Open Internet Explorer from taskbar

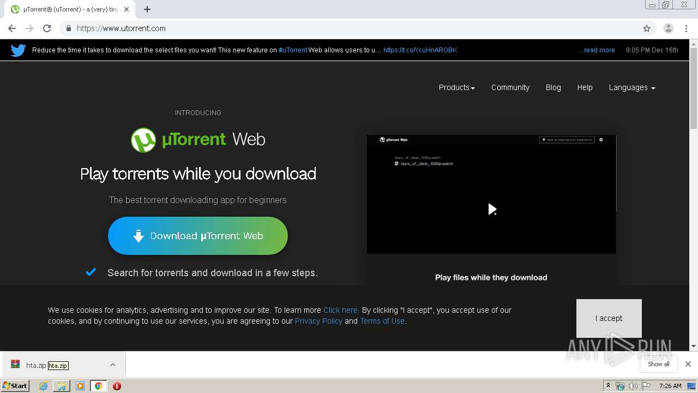pyautogui.click(x=43, y=386)
